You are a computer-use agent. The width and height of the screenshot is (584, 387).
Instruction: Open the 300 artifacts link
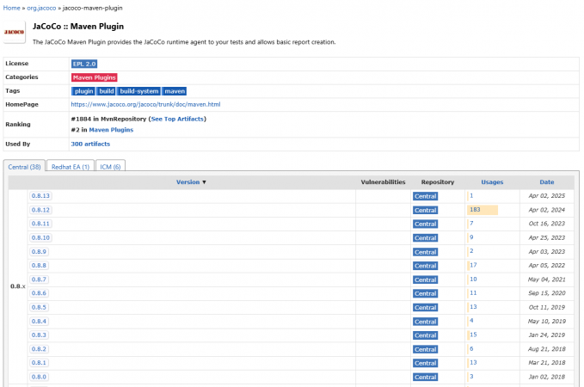coord(90,144)
